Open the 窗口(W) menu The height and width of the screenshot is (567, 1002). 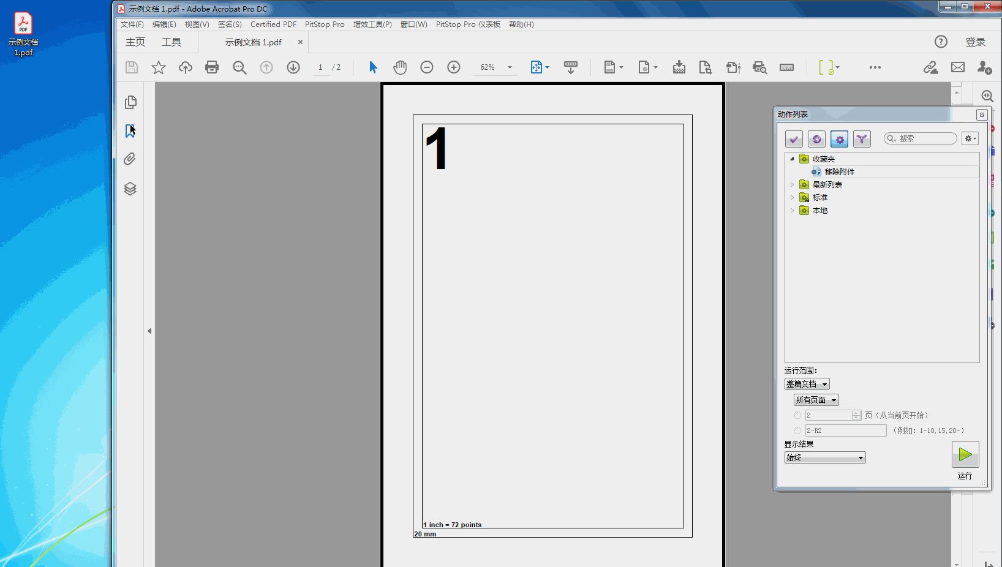tap(414, 24)
